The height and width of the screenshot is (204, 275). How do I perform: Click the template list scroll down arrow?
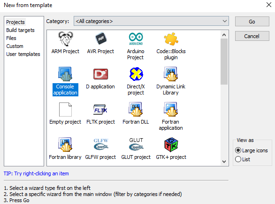[x=224, y=162]
